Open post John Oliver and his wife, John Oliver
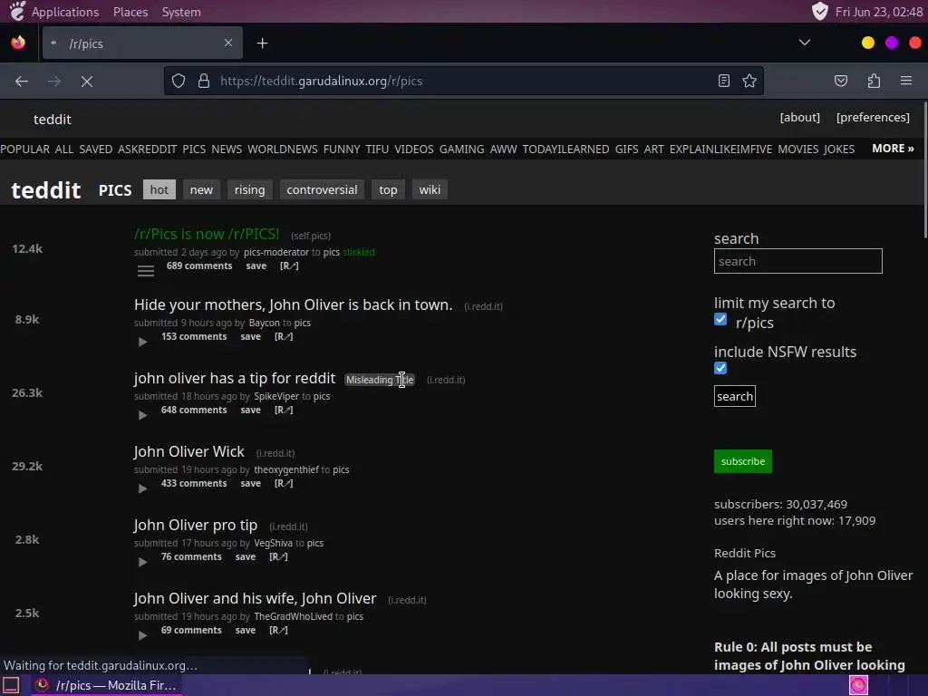 point(255,598)
